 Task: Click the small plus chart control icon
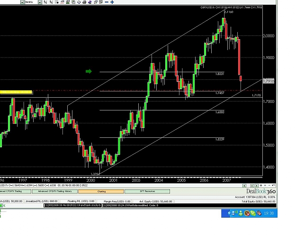pyautogui.click(x=265, y=185)
